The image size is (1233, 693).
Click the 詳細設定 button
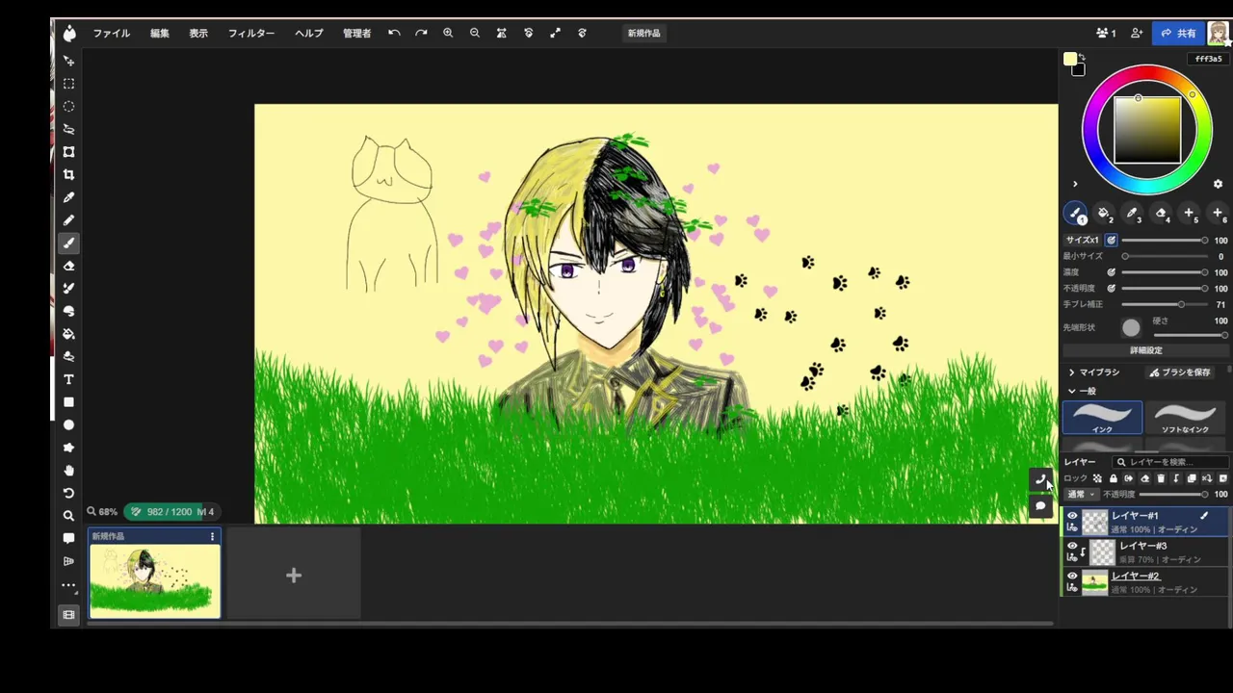(1145, 350)
